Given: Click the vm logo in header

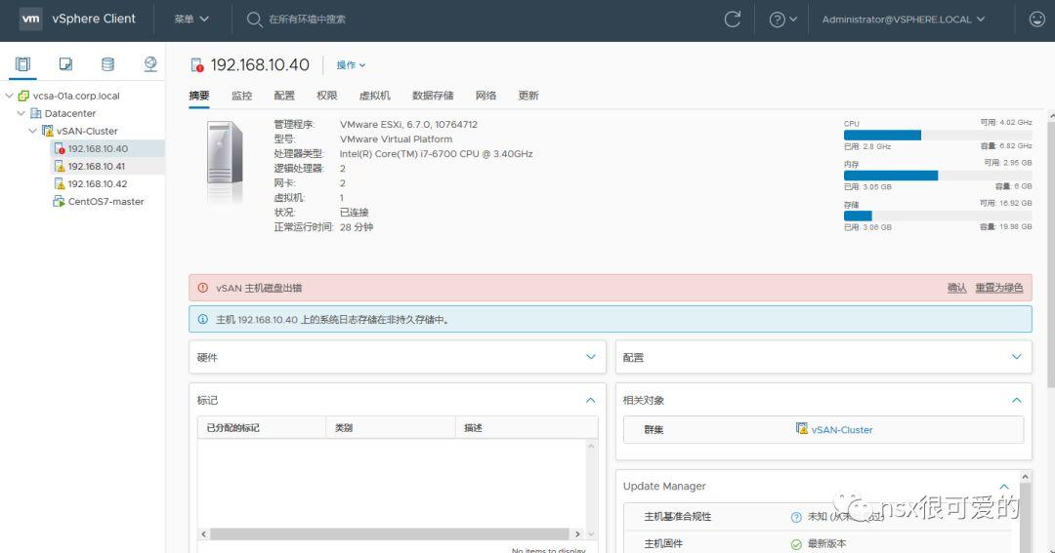Looking at the screenshot, I should [30, 19].
